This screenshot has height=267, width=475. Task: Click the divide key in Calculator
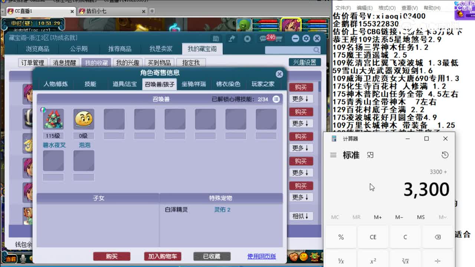click(438, 261)
